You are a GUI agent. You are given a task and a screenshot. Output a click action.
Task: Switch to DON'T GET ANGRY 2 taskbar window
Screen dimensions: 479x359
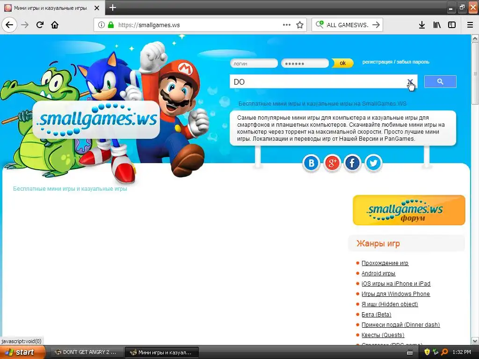point(87,352)
